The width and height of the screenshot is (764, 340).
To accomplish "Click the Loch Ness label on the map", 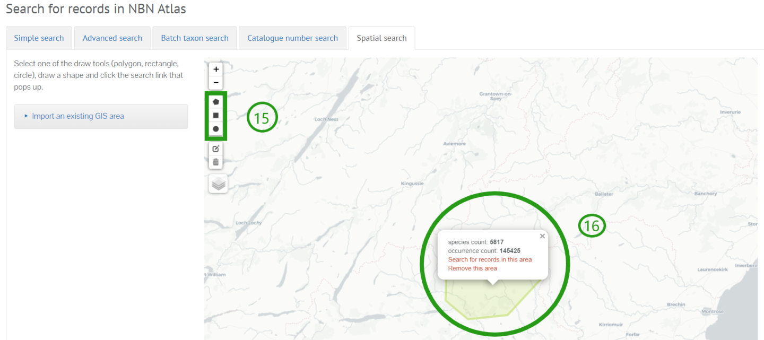I will [326, 119].
